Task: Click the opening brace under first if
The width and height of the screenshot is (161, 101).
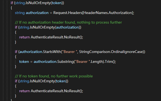Action: 11,8
